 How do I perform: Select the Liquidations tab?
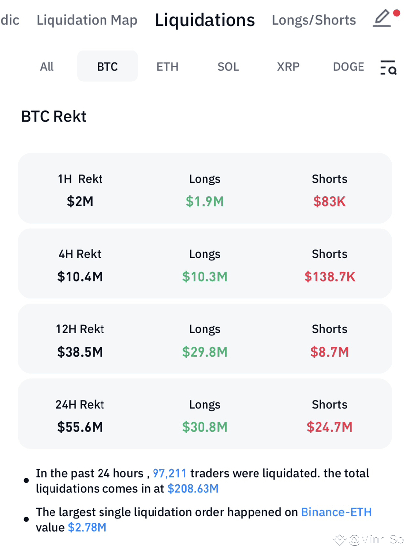coord(205,20)
